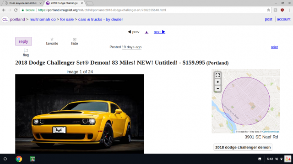Reload the craigslist page

tap(16, 10)
